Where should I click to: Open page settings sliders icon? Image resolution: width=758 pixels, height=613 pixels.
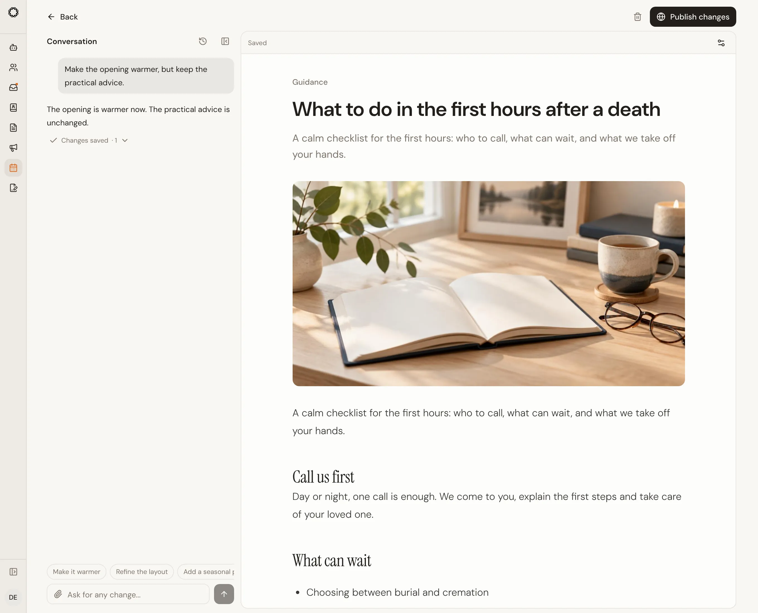pyautogui.click(x=721, y=43)
